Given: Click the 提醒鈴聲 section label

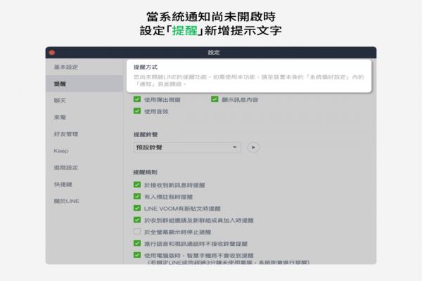Looking at the screenshot, I should pyautogui.click(x=146, y=134).
